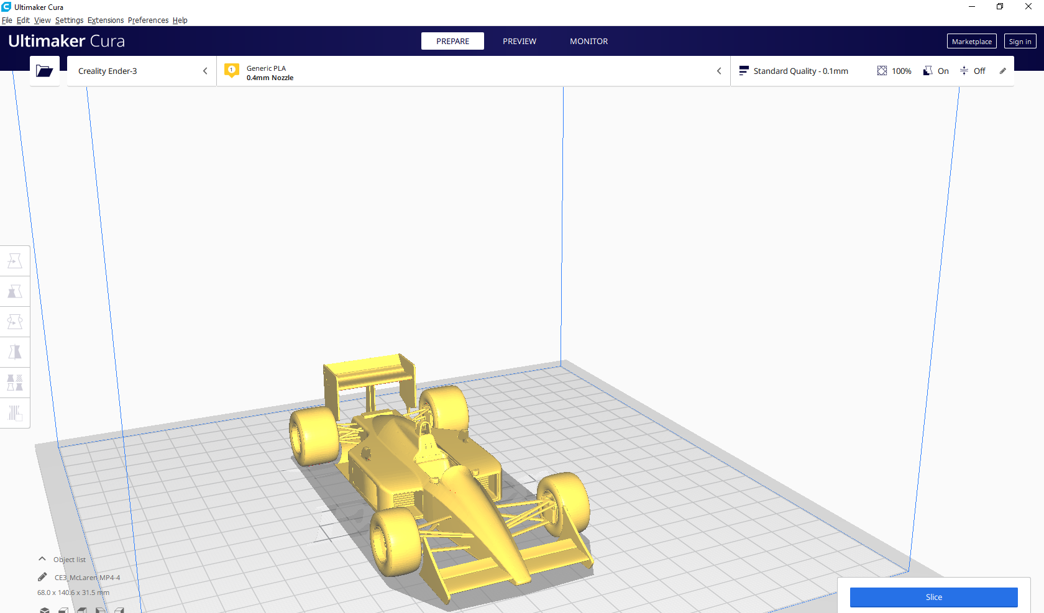
Task: Open the Per Model Settings tool
Action: coord(15,383)
